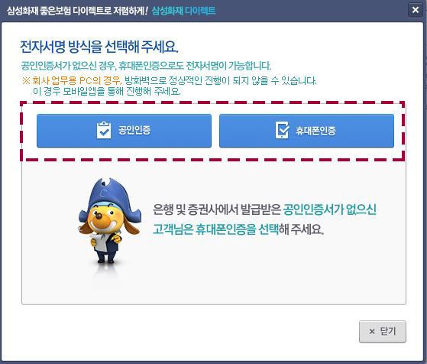The image size is (427, 364).
Task: Click the 은행 및 증권사에서 발급받은 text
Action: point(217,210)
